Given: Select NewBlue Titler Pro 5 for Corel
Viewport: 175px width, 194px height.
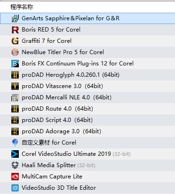Looking at the screenshot, I should [87, 52].
